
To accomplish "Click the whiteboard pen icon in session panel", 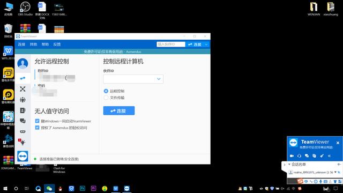I will point(322,156).
